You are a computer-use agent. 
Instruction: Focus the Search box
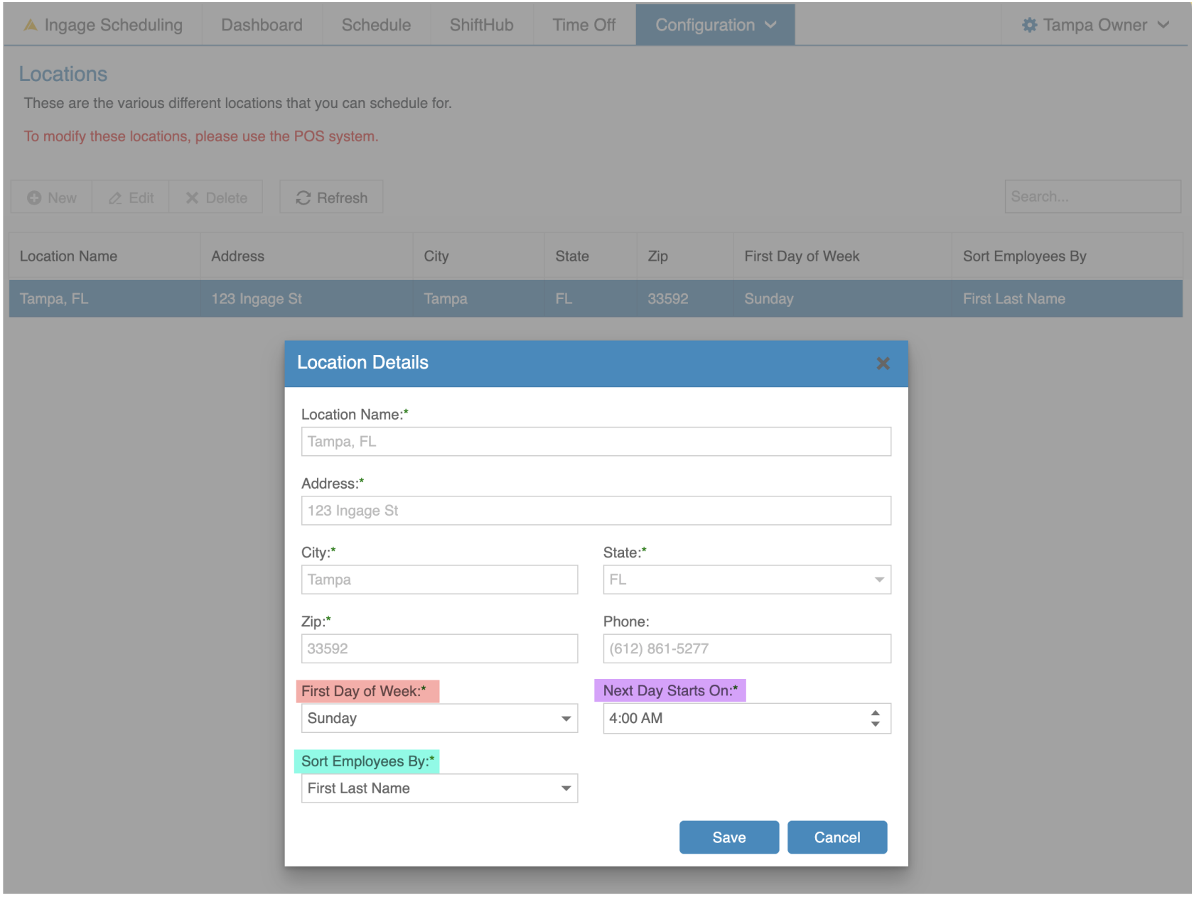1092,197
